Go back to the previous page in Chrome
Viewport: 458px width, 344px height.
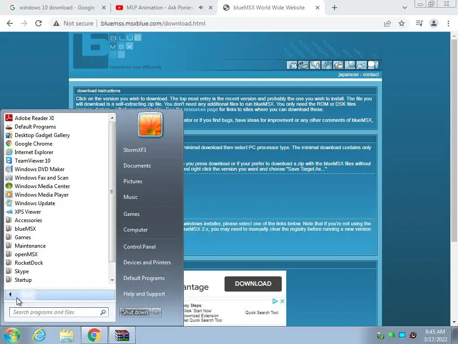(10, 23)
